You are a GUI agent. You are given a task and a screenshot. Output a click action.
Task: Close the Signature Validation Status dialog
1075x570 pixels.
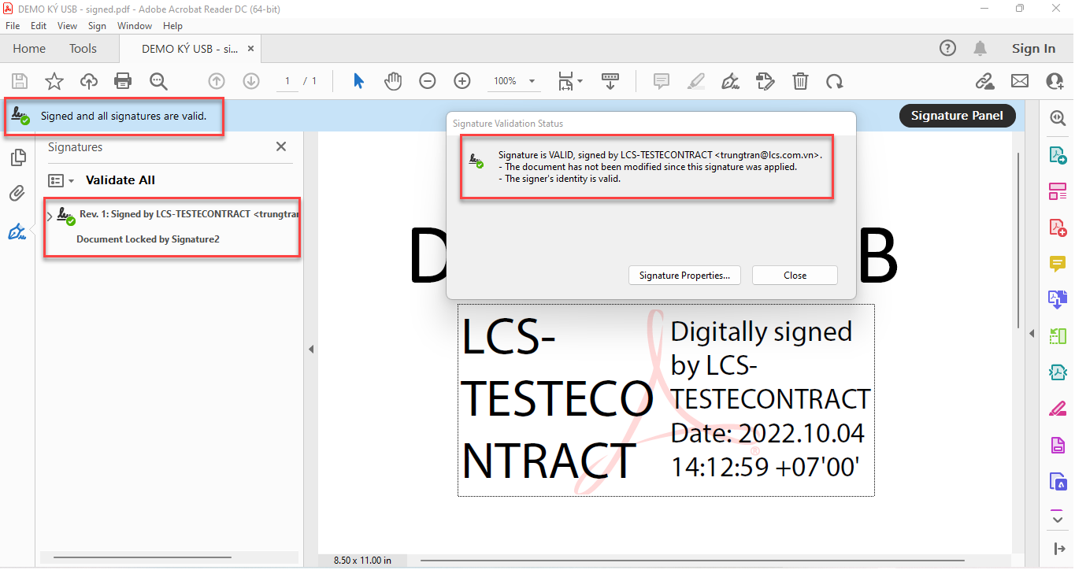click(795, 276)
